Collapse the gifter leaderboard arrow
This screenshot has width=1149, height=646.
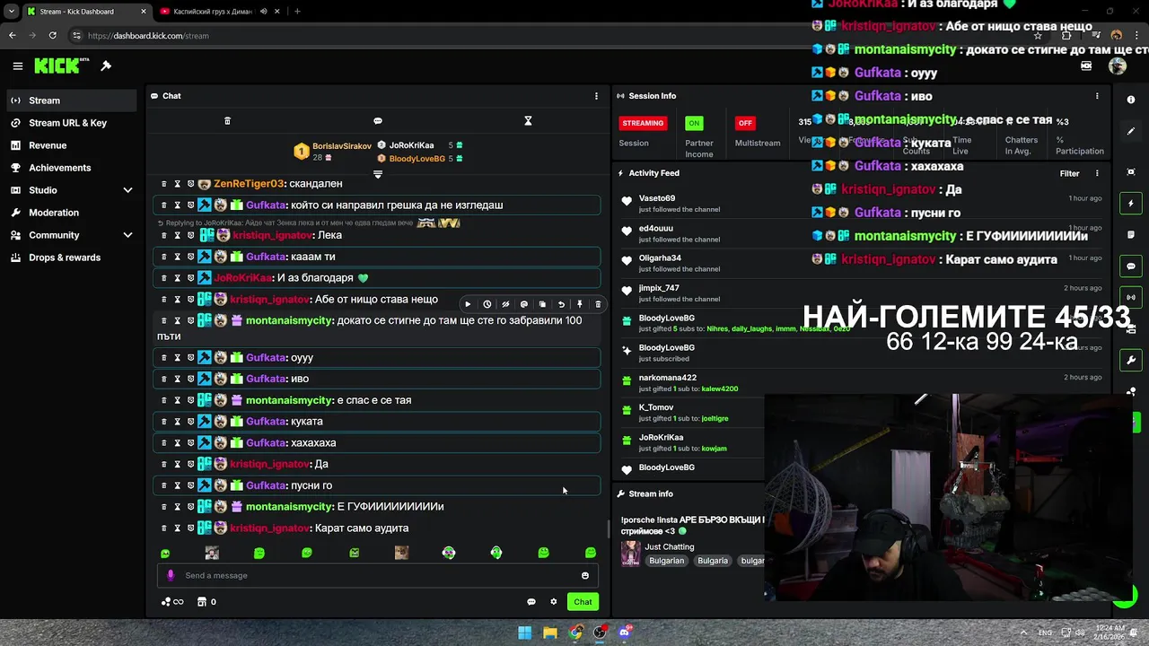(378, 174)
